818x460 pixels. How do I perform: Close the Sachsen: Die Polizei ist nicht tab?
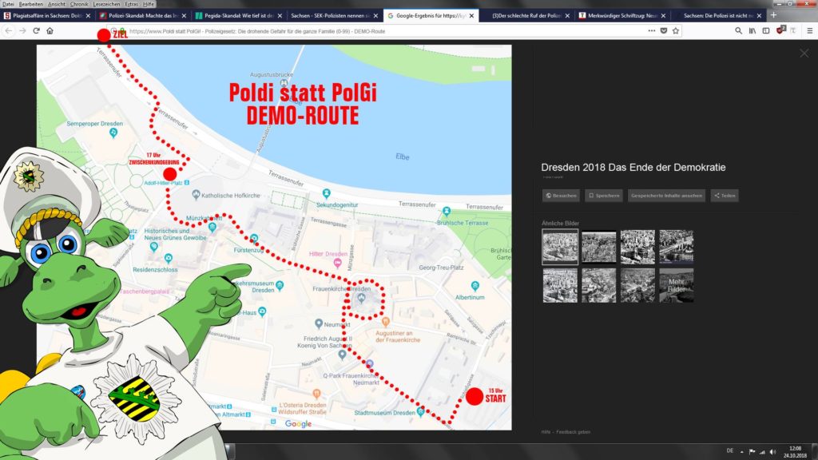click(759, 16)
